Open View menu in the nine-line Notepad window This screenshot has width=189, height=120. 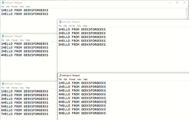point(79,79)
